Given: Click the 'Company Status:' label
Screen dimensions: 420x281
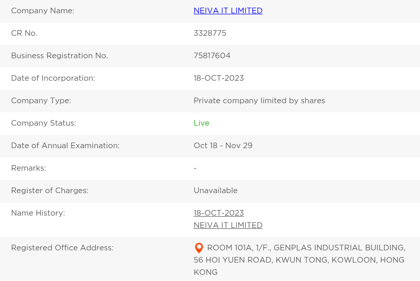Looking at the screenshot, I should pos(43,123).
